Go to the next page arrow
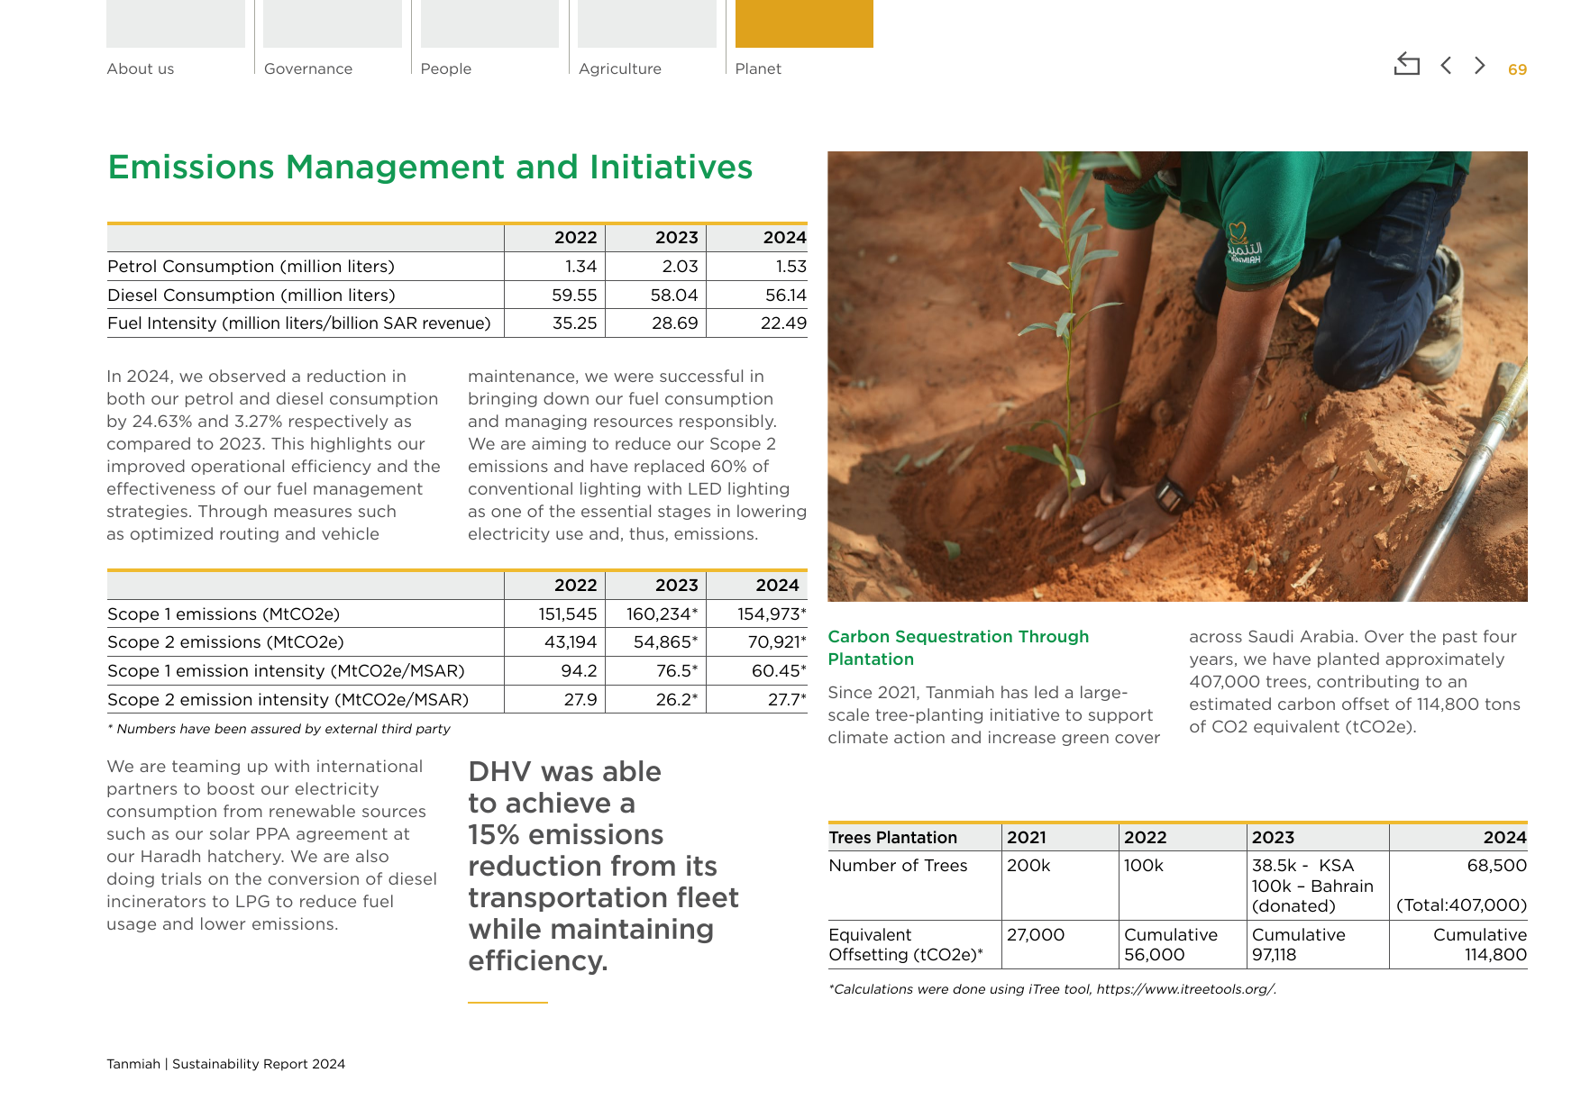Viewport: 1581px width, 1118px height. [x=1479, y=65]
